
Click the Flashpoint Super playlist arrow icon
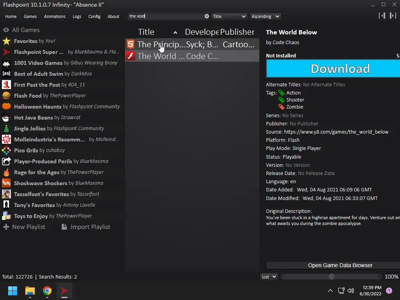(6, 52)
